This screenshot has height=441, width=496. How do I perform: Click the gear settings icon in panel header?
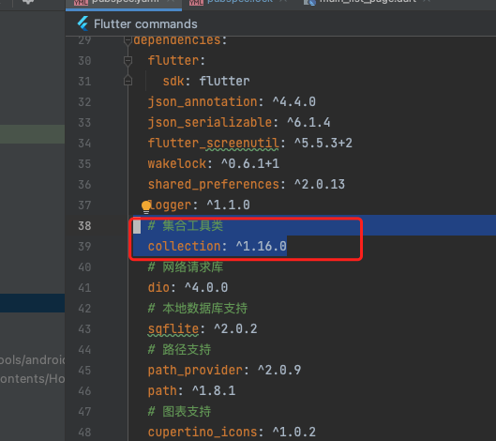pos(28,2)
